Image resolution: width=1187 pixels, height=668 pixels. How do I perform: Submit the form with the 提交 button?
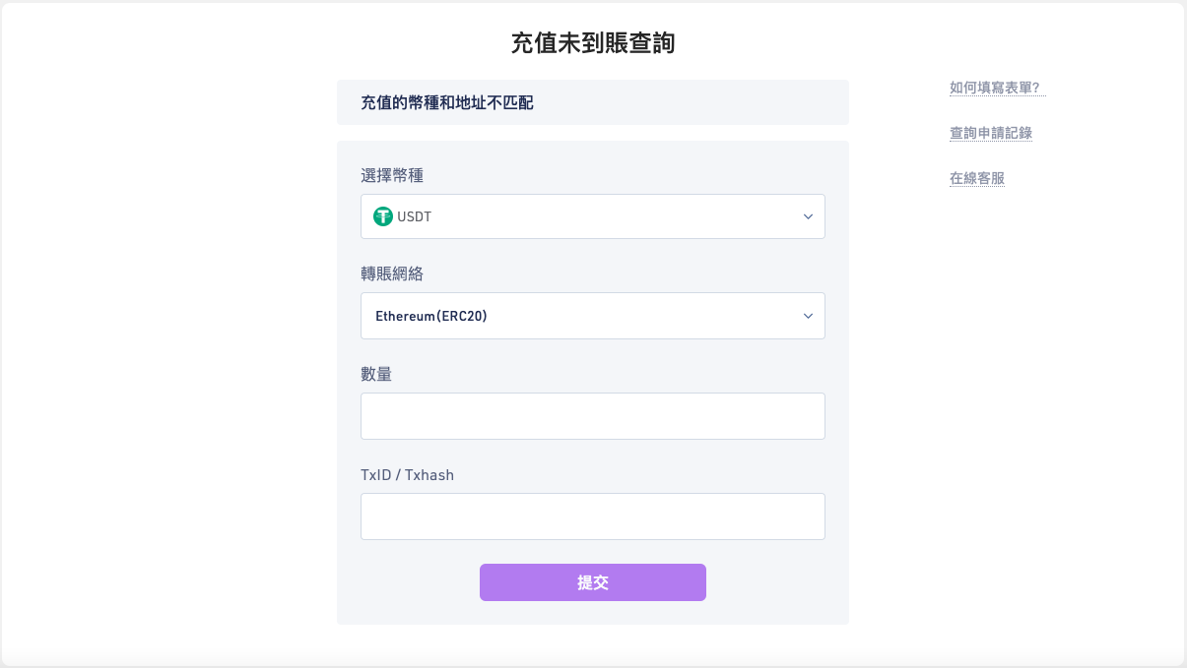coord(593,582)
